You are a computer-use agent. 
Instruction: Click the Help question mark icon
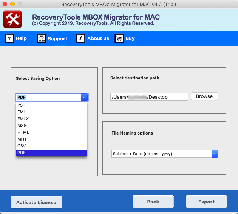[9, 38]
